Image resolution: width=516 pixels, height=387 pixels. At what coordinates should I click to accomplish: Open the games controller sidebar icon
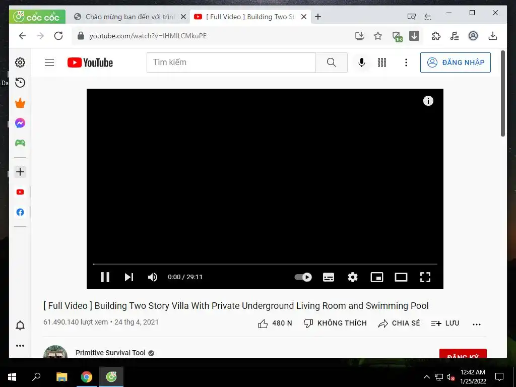click(20, 143)
